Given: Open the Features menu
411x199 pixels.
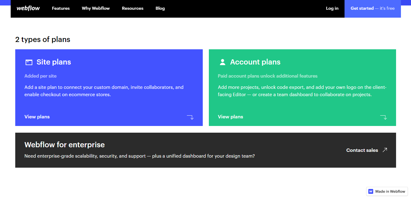Looking at the screenshot, I should coord(61,9).
